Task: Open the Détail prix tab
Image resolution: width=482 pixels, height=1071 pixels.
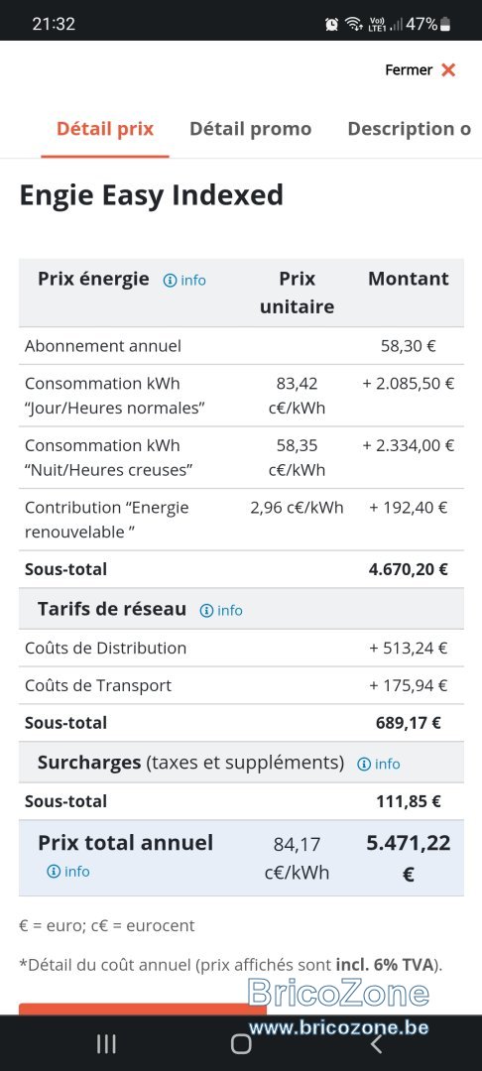Action: (105, 128)
